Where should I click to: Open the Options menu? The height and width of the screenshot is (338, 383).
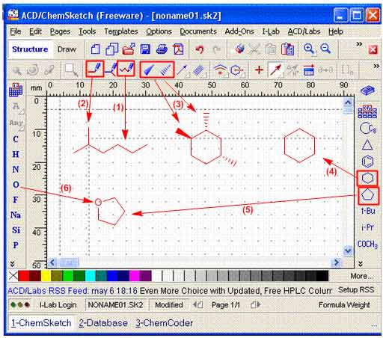click(x=159, y=31)
